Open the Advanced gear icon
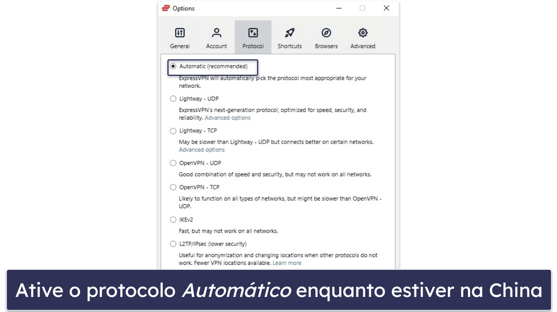 pyautogui.click(x=363, y=33)
